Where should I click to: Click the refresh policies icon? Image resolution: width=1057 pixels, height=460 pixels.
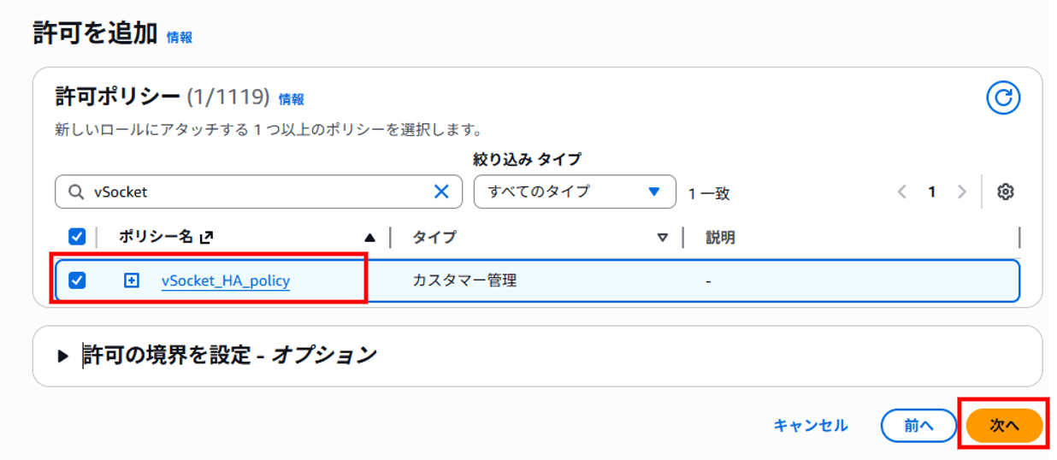point(1003,98)
